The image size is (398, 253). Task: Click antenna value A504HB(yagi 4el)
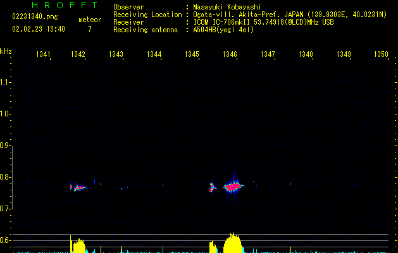click(x=223, y=30)
